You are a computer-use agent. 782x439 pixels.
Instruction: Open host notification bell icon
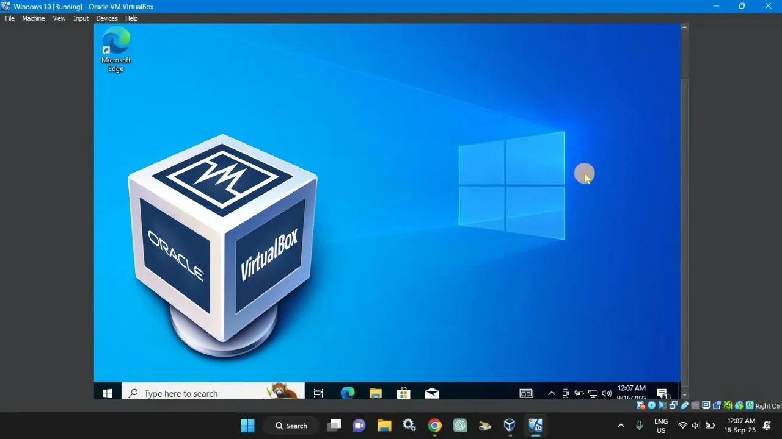pos(767,426)
